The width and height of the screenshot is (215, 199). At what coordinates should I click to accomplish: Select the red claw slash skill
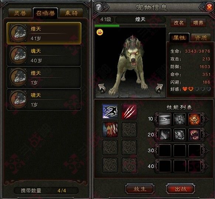tap(129, 112)
